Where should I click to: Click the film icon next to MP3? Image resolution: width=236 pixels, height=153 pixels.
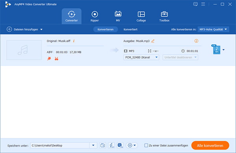[125, 51]
